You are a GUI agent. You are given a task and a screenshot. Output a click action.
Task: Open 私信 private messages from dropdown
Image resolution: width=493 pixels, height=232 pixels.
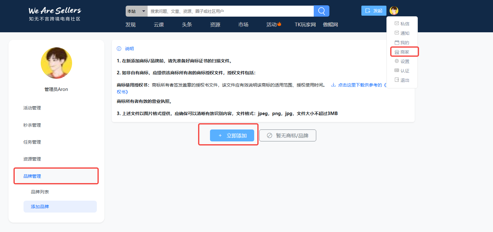click(x=402, y=24)
